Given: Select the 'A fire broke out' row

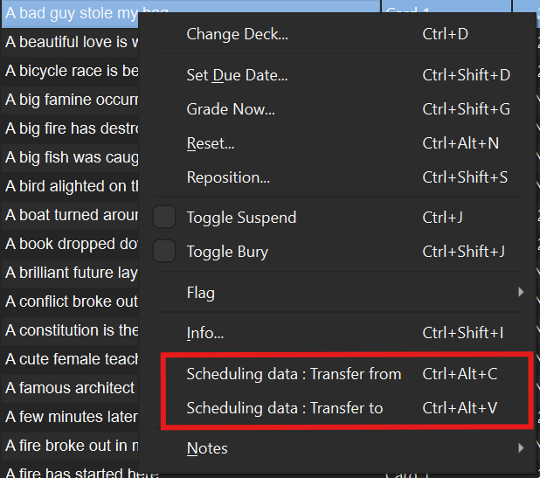Looking at the screenshot, I should pyautogui.click(x=72, y=445).
